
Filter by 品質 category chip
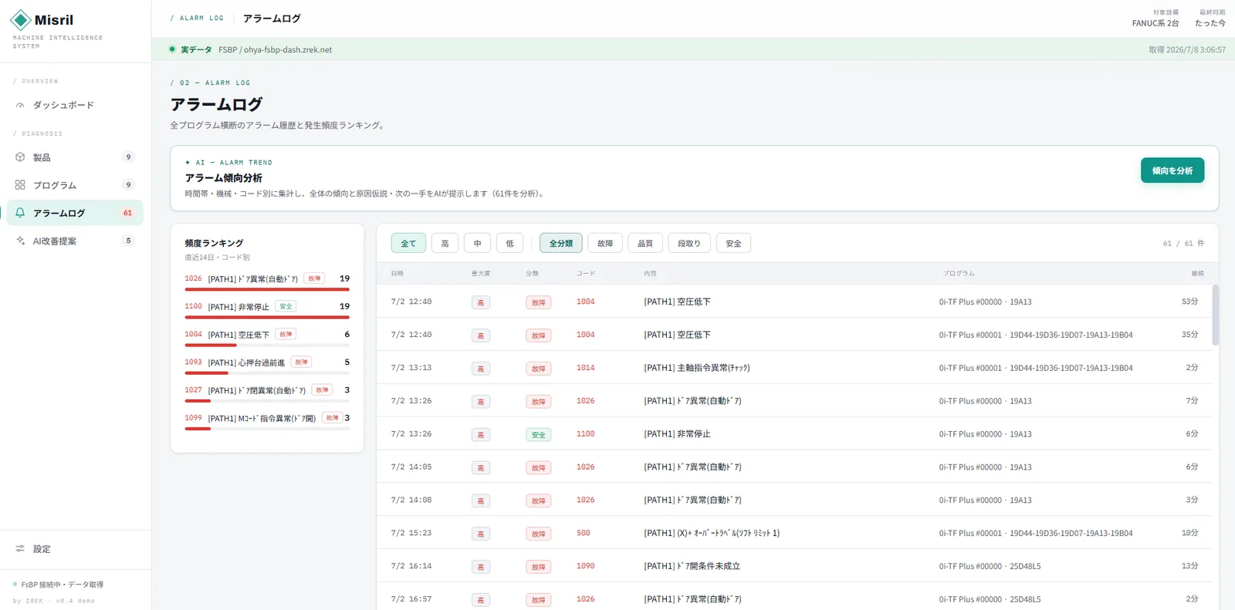[645, 243]
